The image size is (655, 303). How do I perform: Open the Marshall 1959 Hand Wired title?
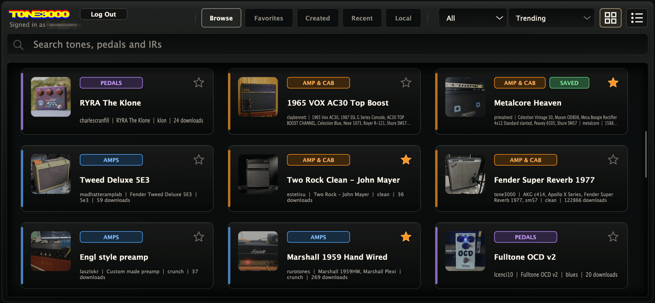click(337, 257)
